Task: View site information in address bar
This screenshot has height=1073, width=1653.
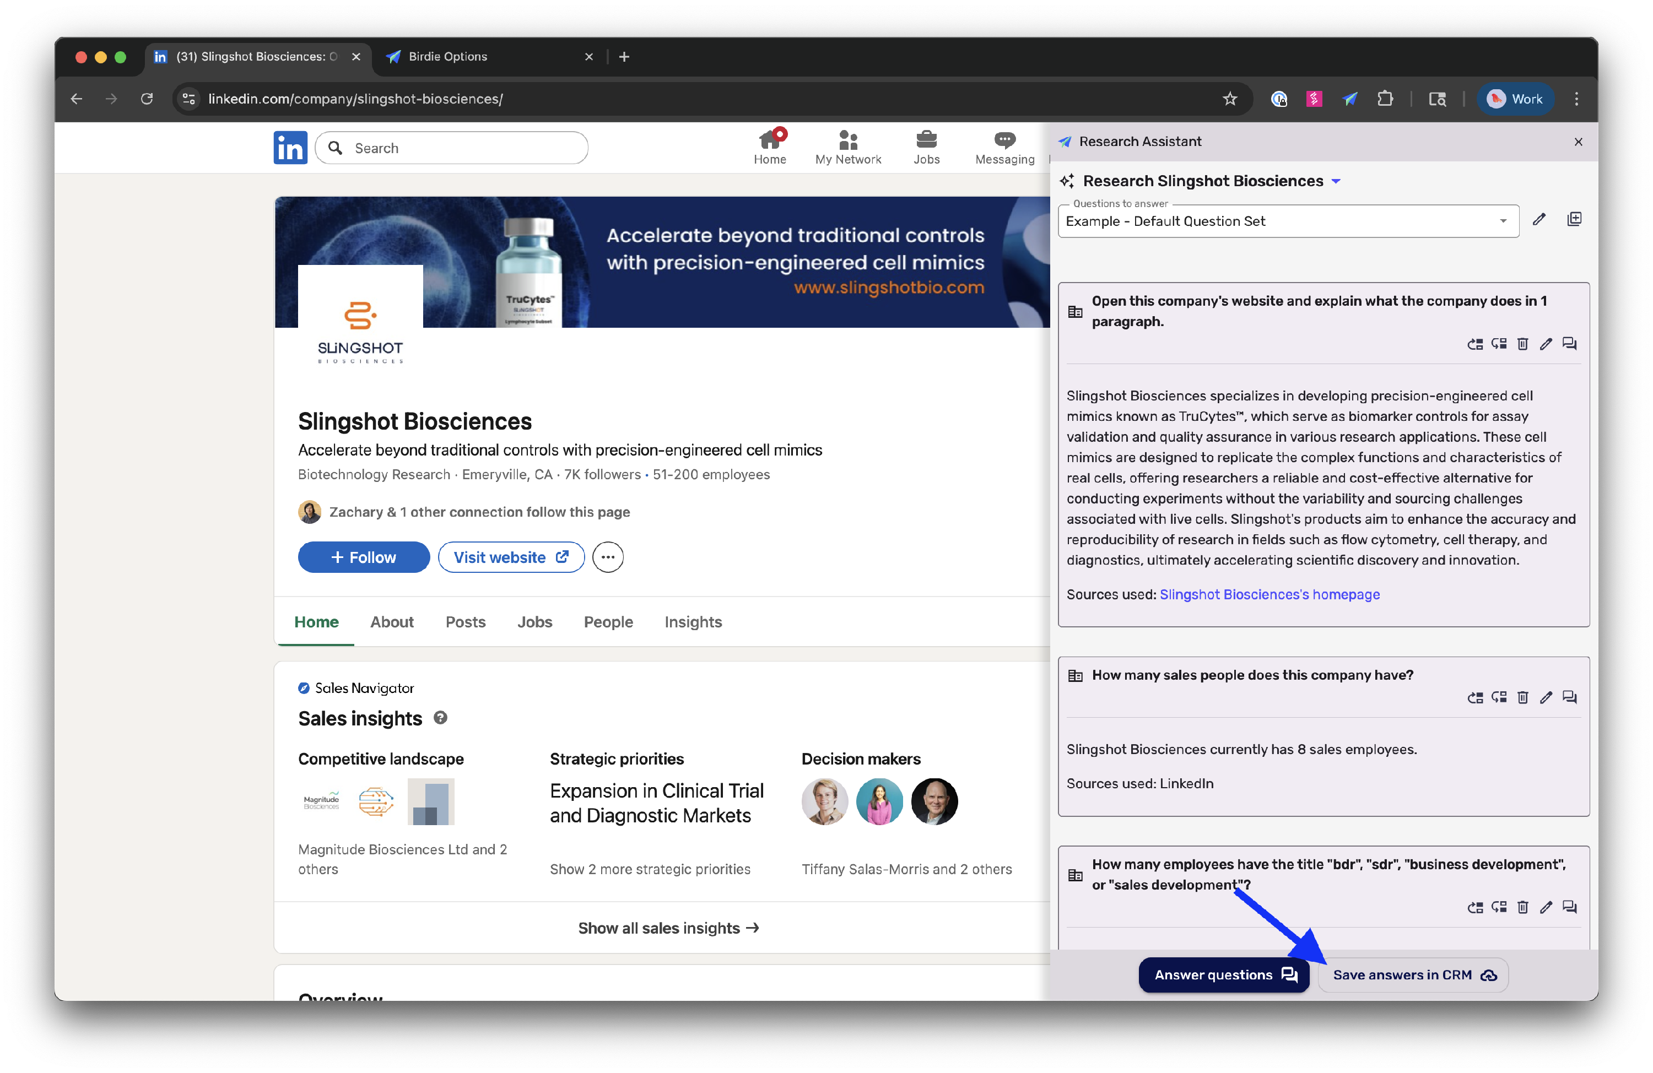Action: (x=189, y=99)
